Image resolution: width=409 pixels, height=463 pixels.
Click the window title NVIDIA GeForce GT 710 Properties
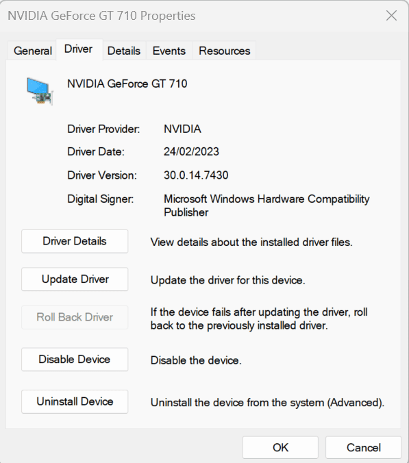(x=101, y=16)
